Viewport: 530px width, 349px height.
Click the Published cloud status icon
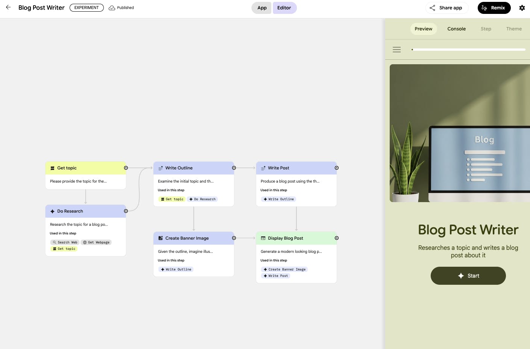pos(112,8)
